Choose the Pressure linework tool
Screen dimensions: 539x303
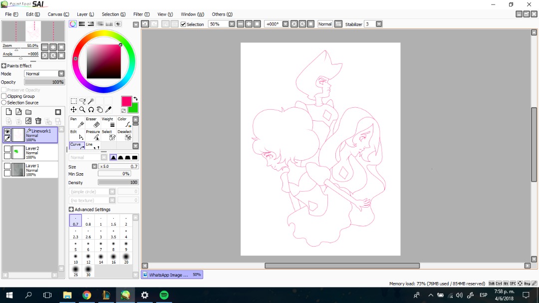click(93, 135)
